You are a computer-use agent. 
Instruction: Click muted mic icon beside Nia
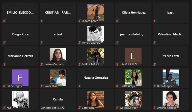click(x=4, y=108)
